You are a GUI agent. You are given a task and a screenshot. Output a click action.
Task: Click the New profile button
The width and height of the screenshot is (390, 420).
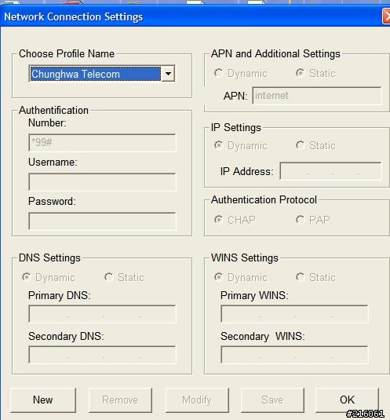pos(43,400)
